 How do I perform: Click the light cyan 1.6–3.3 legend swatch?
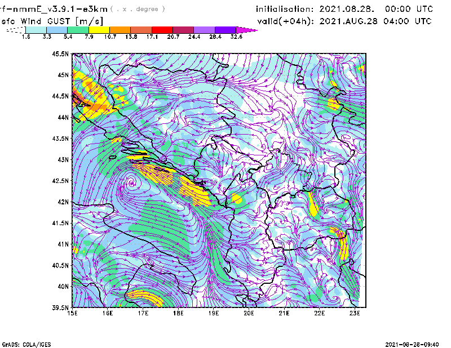click(36, 30)
